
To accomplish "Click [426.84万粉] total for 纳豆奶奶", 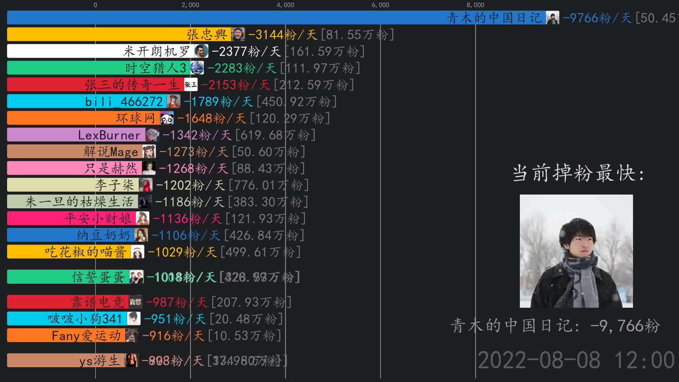I will pos(264,236).
